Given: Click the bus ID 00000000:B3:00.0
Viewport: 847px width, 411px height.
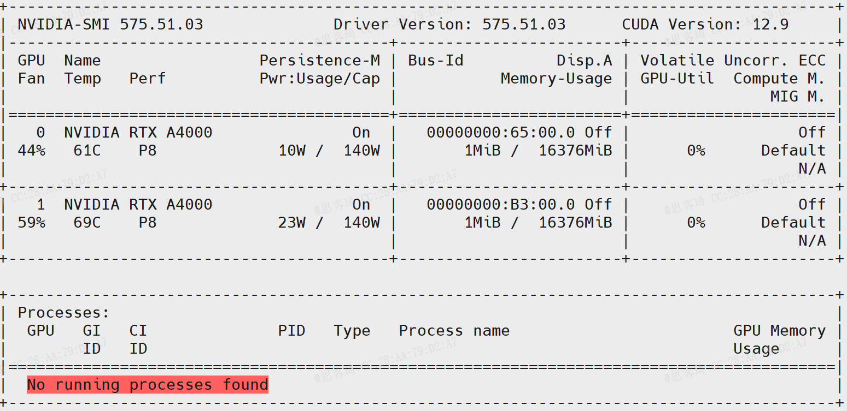Looking at the screenshot, I should pyautogui.click(x=501, y=205).
